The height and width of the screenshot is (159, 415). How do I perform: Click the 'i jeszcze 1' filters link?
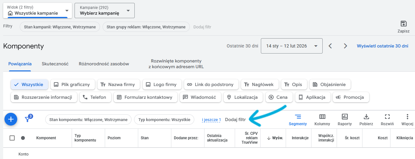point(211,120)
